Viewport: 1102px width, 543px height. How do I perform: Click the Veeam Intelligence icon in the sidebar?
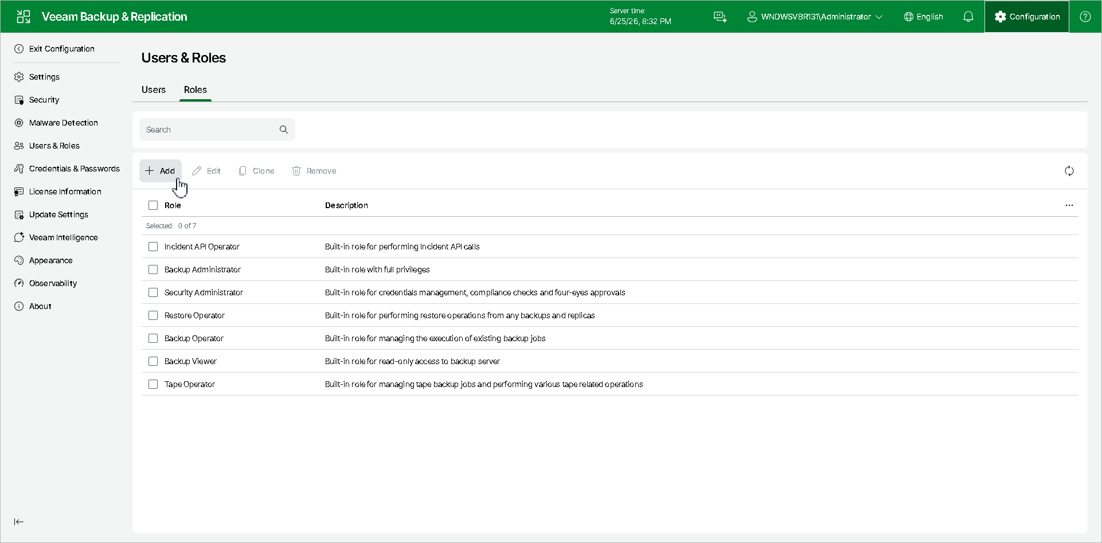19,237
